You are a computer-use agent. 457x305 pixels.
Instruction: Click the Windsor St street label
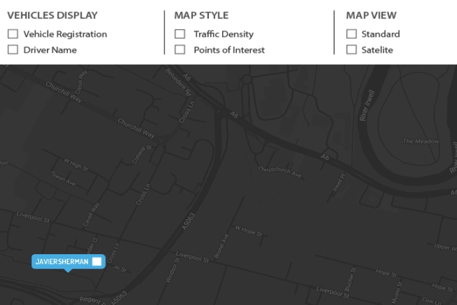pos(172,270)
